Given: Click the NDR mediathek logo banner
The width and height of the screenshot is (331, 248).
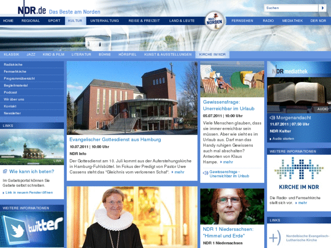Looking at the screenshot, I should pos(299,70).
